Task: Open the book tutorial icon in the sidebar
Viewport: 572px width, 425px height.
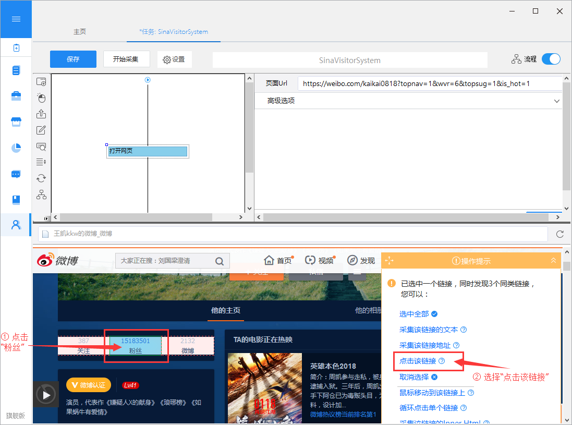Action: pyautogui.click(x=16, y=200)
